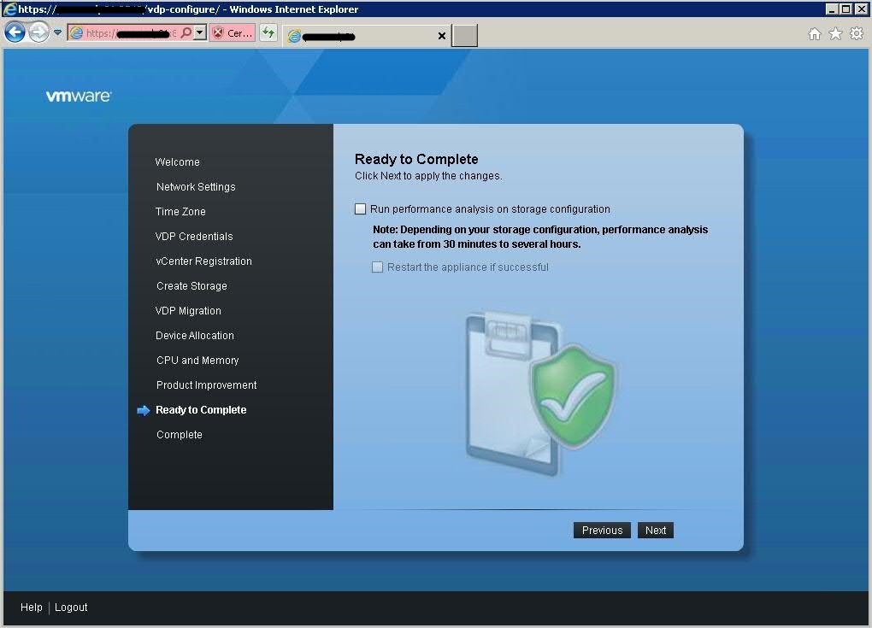Click the Certificate error shield icon
The width and height of the screenshot is (872, 628).
tap(219, 33)
